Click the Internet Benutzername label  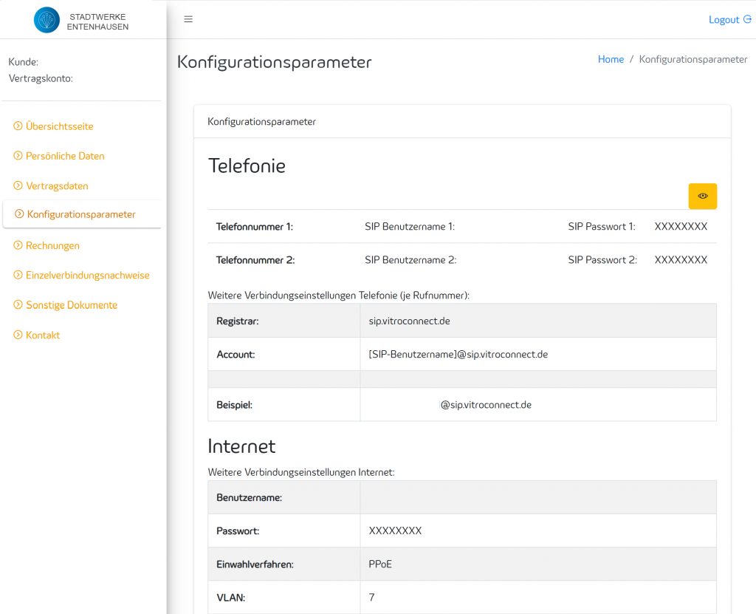tap(250, 498)
